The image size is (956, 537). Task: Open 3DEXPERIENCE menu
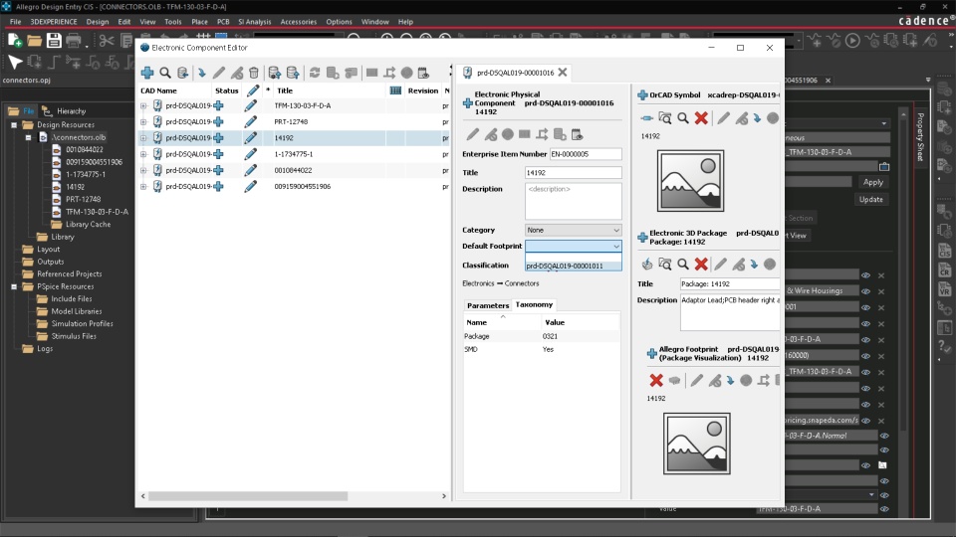(x=54, y=21)
